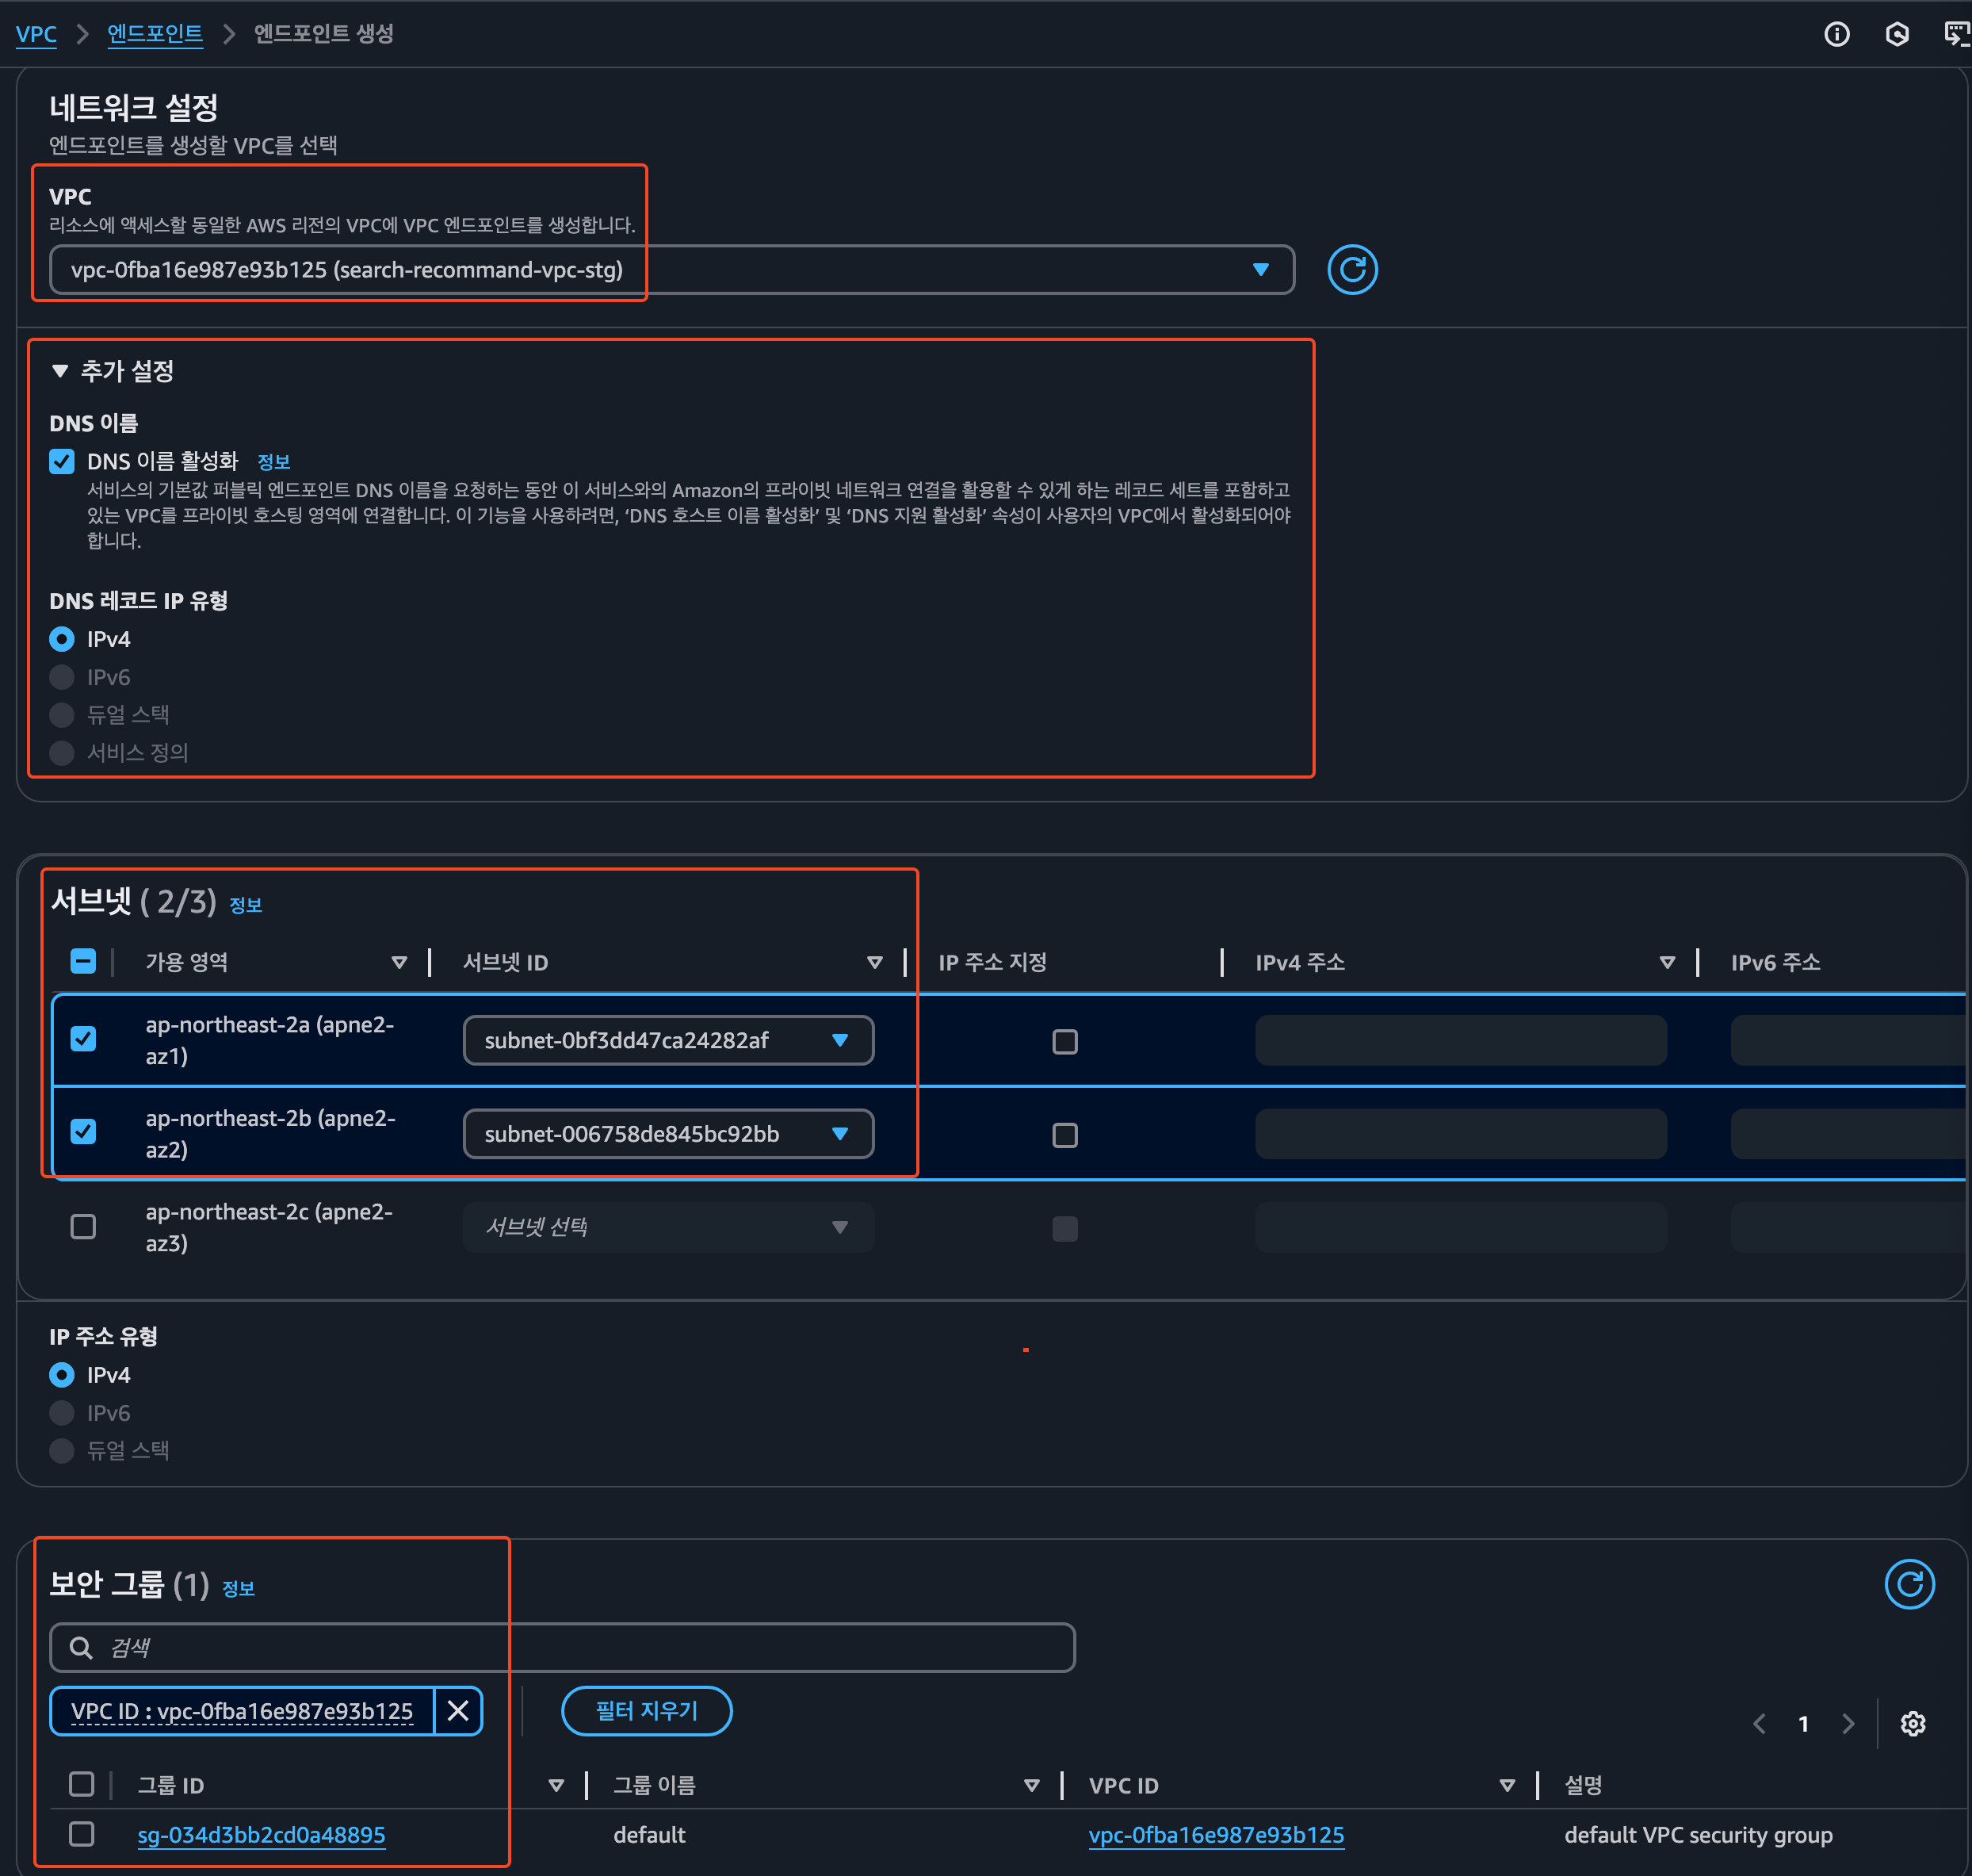Uncheck the DNS name activation checkbox
Viewport: 1972px width, 1876px height.
click(62, 461)
